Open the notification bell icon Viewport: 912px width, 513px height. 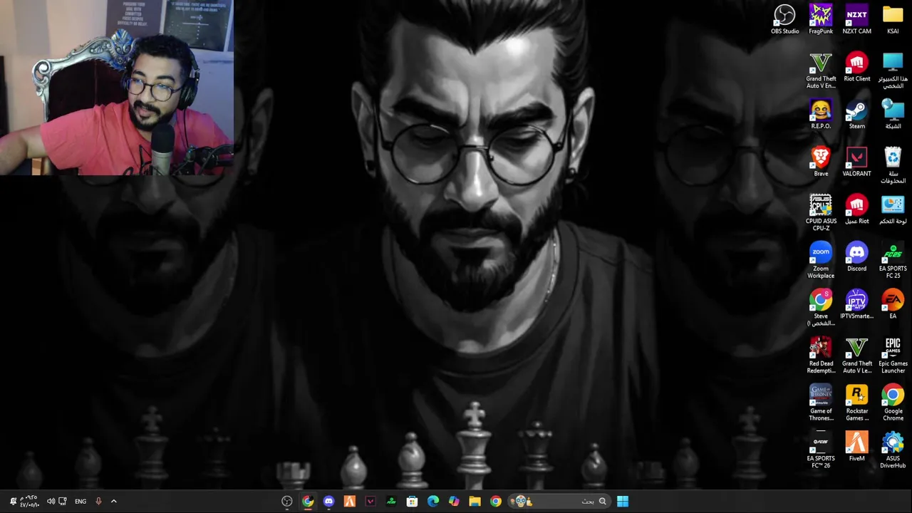click(12, 502)
